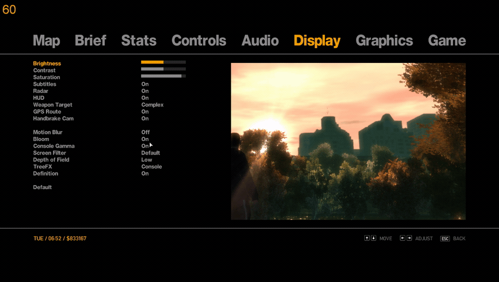Toggle the Radar On value
Image resolution: width=499 pixels, height=282 pixels.
pyautogui.click(x=145, y=91)
